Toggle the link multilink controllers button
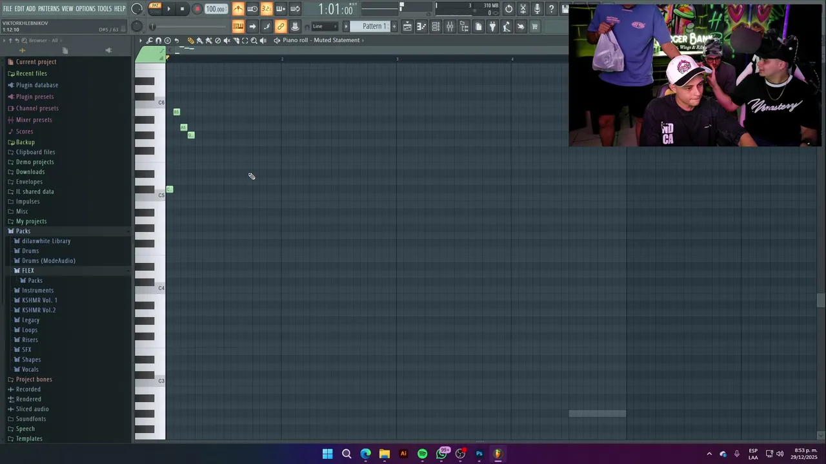Screen dimensions: 826x464 coord(281,26)
